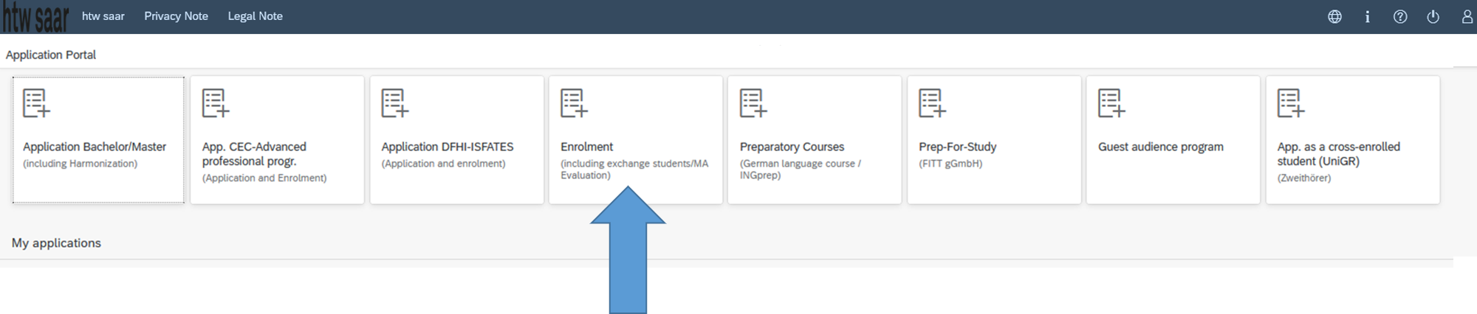The height and width of the screenshot is (314, 1477).
Task: Select Enrolment tile title text
Action: (586, 147)
